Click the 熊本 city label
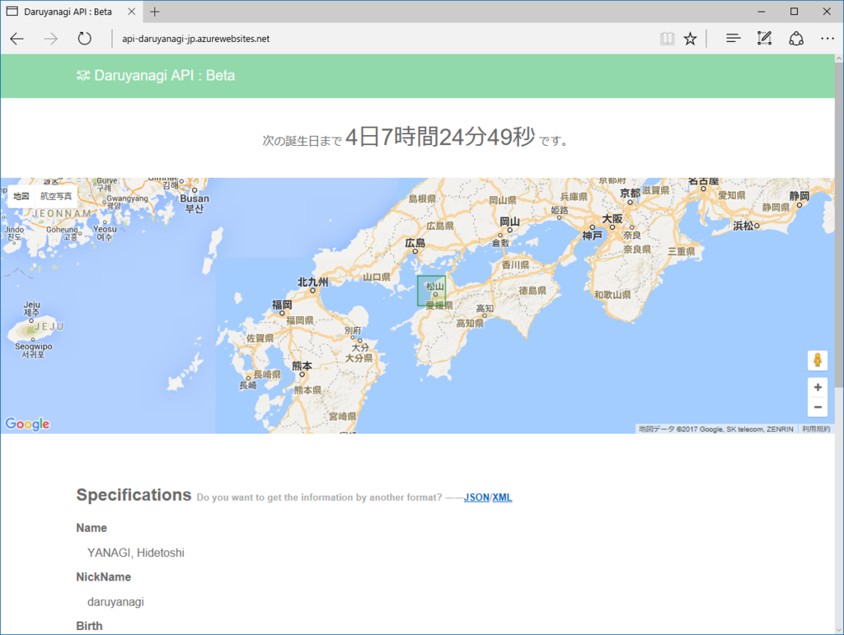This screenshot has height=635, width=844. tap(302, 366)
